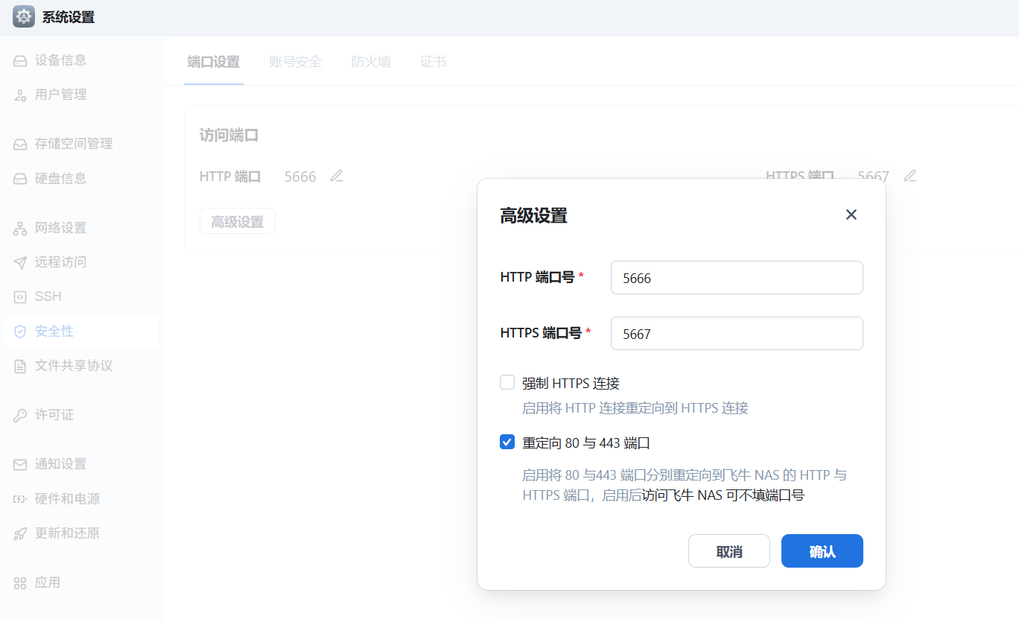The height and width of the screenshot is (622, 1019).
Task: Open 硬件和电源 from the sidebar
Action: click(81, 499)
